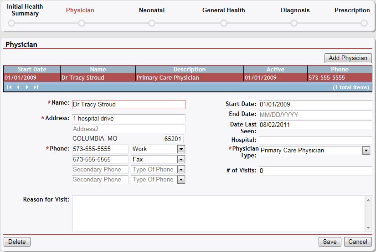Go to the Diagnosis step
376x252 pixels.
[x=295, y=10]
